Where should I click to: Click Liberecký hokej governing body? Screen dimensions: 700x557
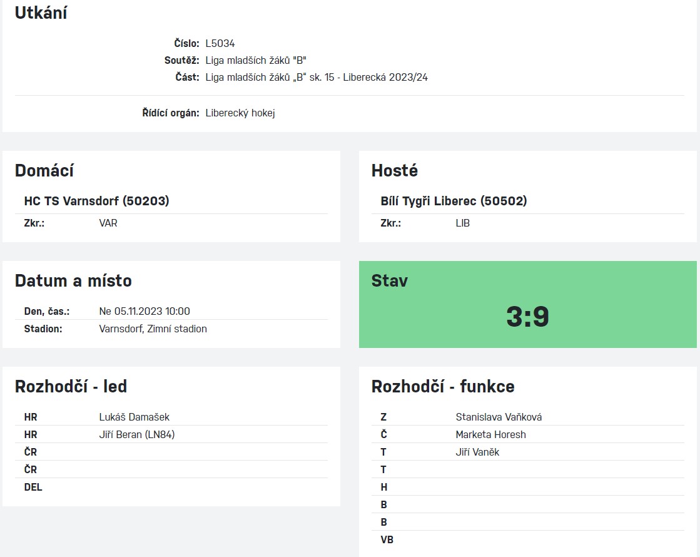240,113
